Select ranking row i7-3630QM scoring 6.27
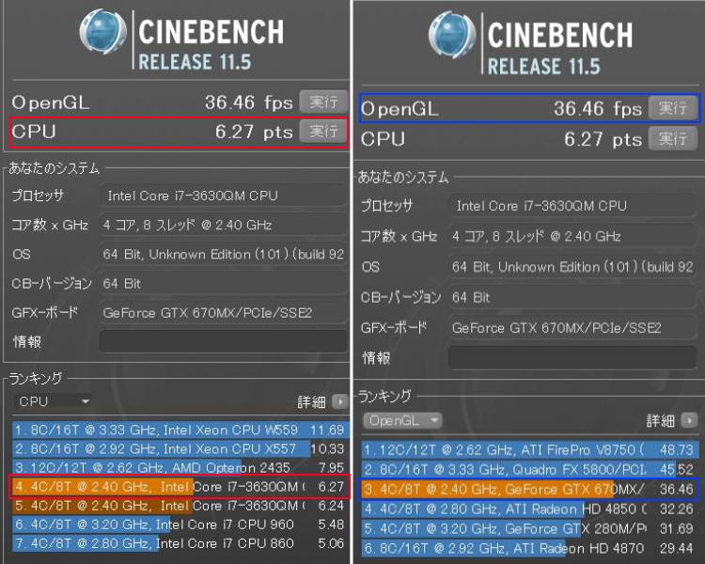Viewport: 705px width, 564px height. 180,487
